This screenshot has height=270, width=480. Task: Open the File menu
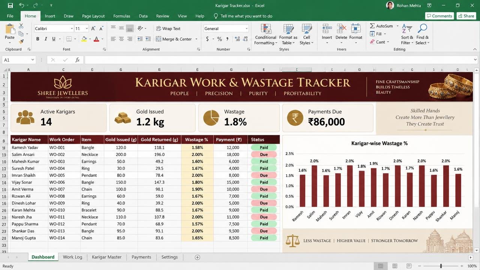tap(10, 16)
